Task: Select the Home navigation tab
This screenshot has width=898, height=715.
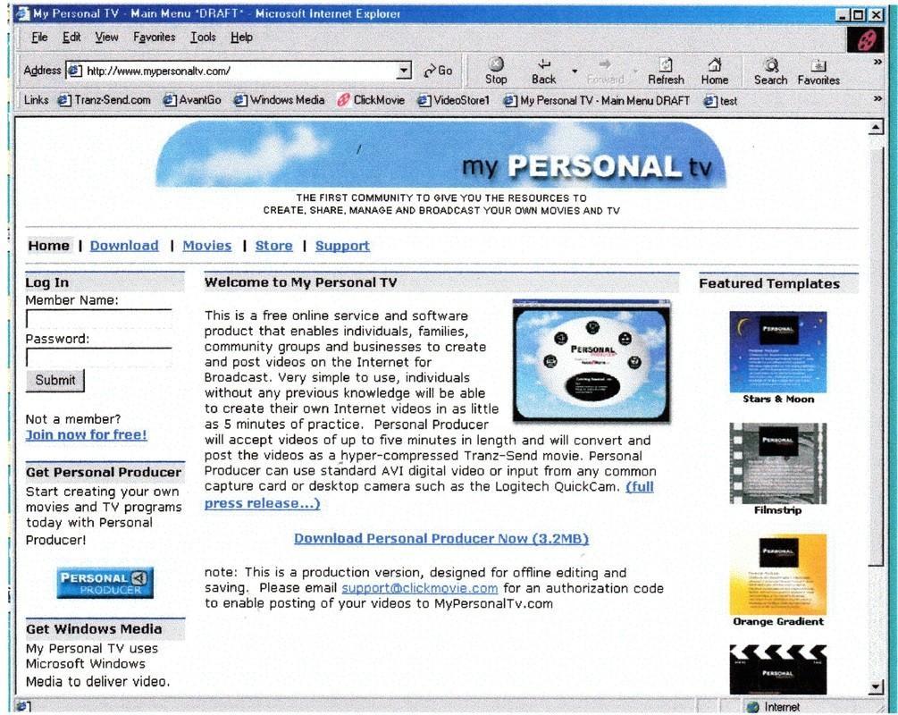Action: pos(49,246)
